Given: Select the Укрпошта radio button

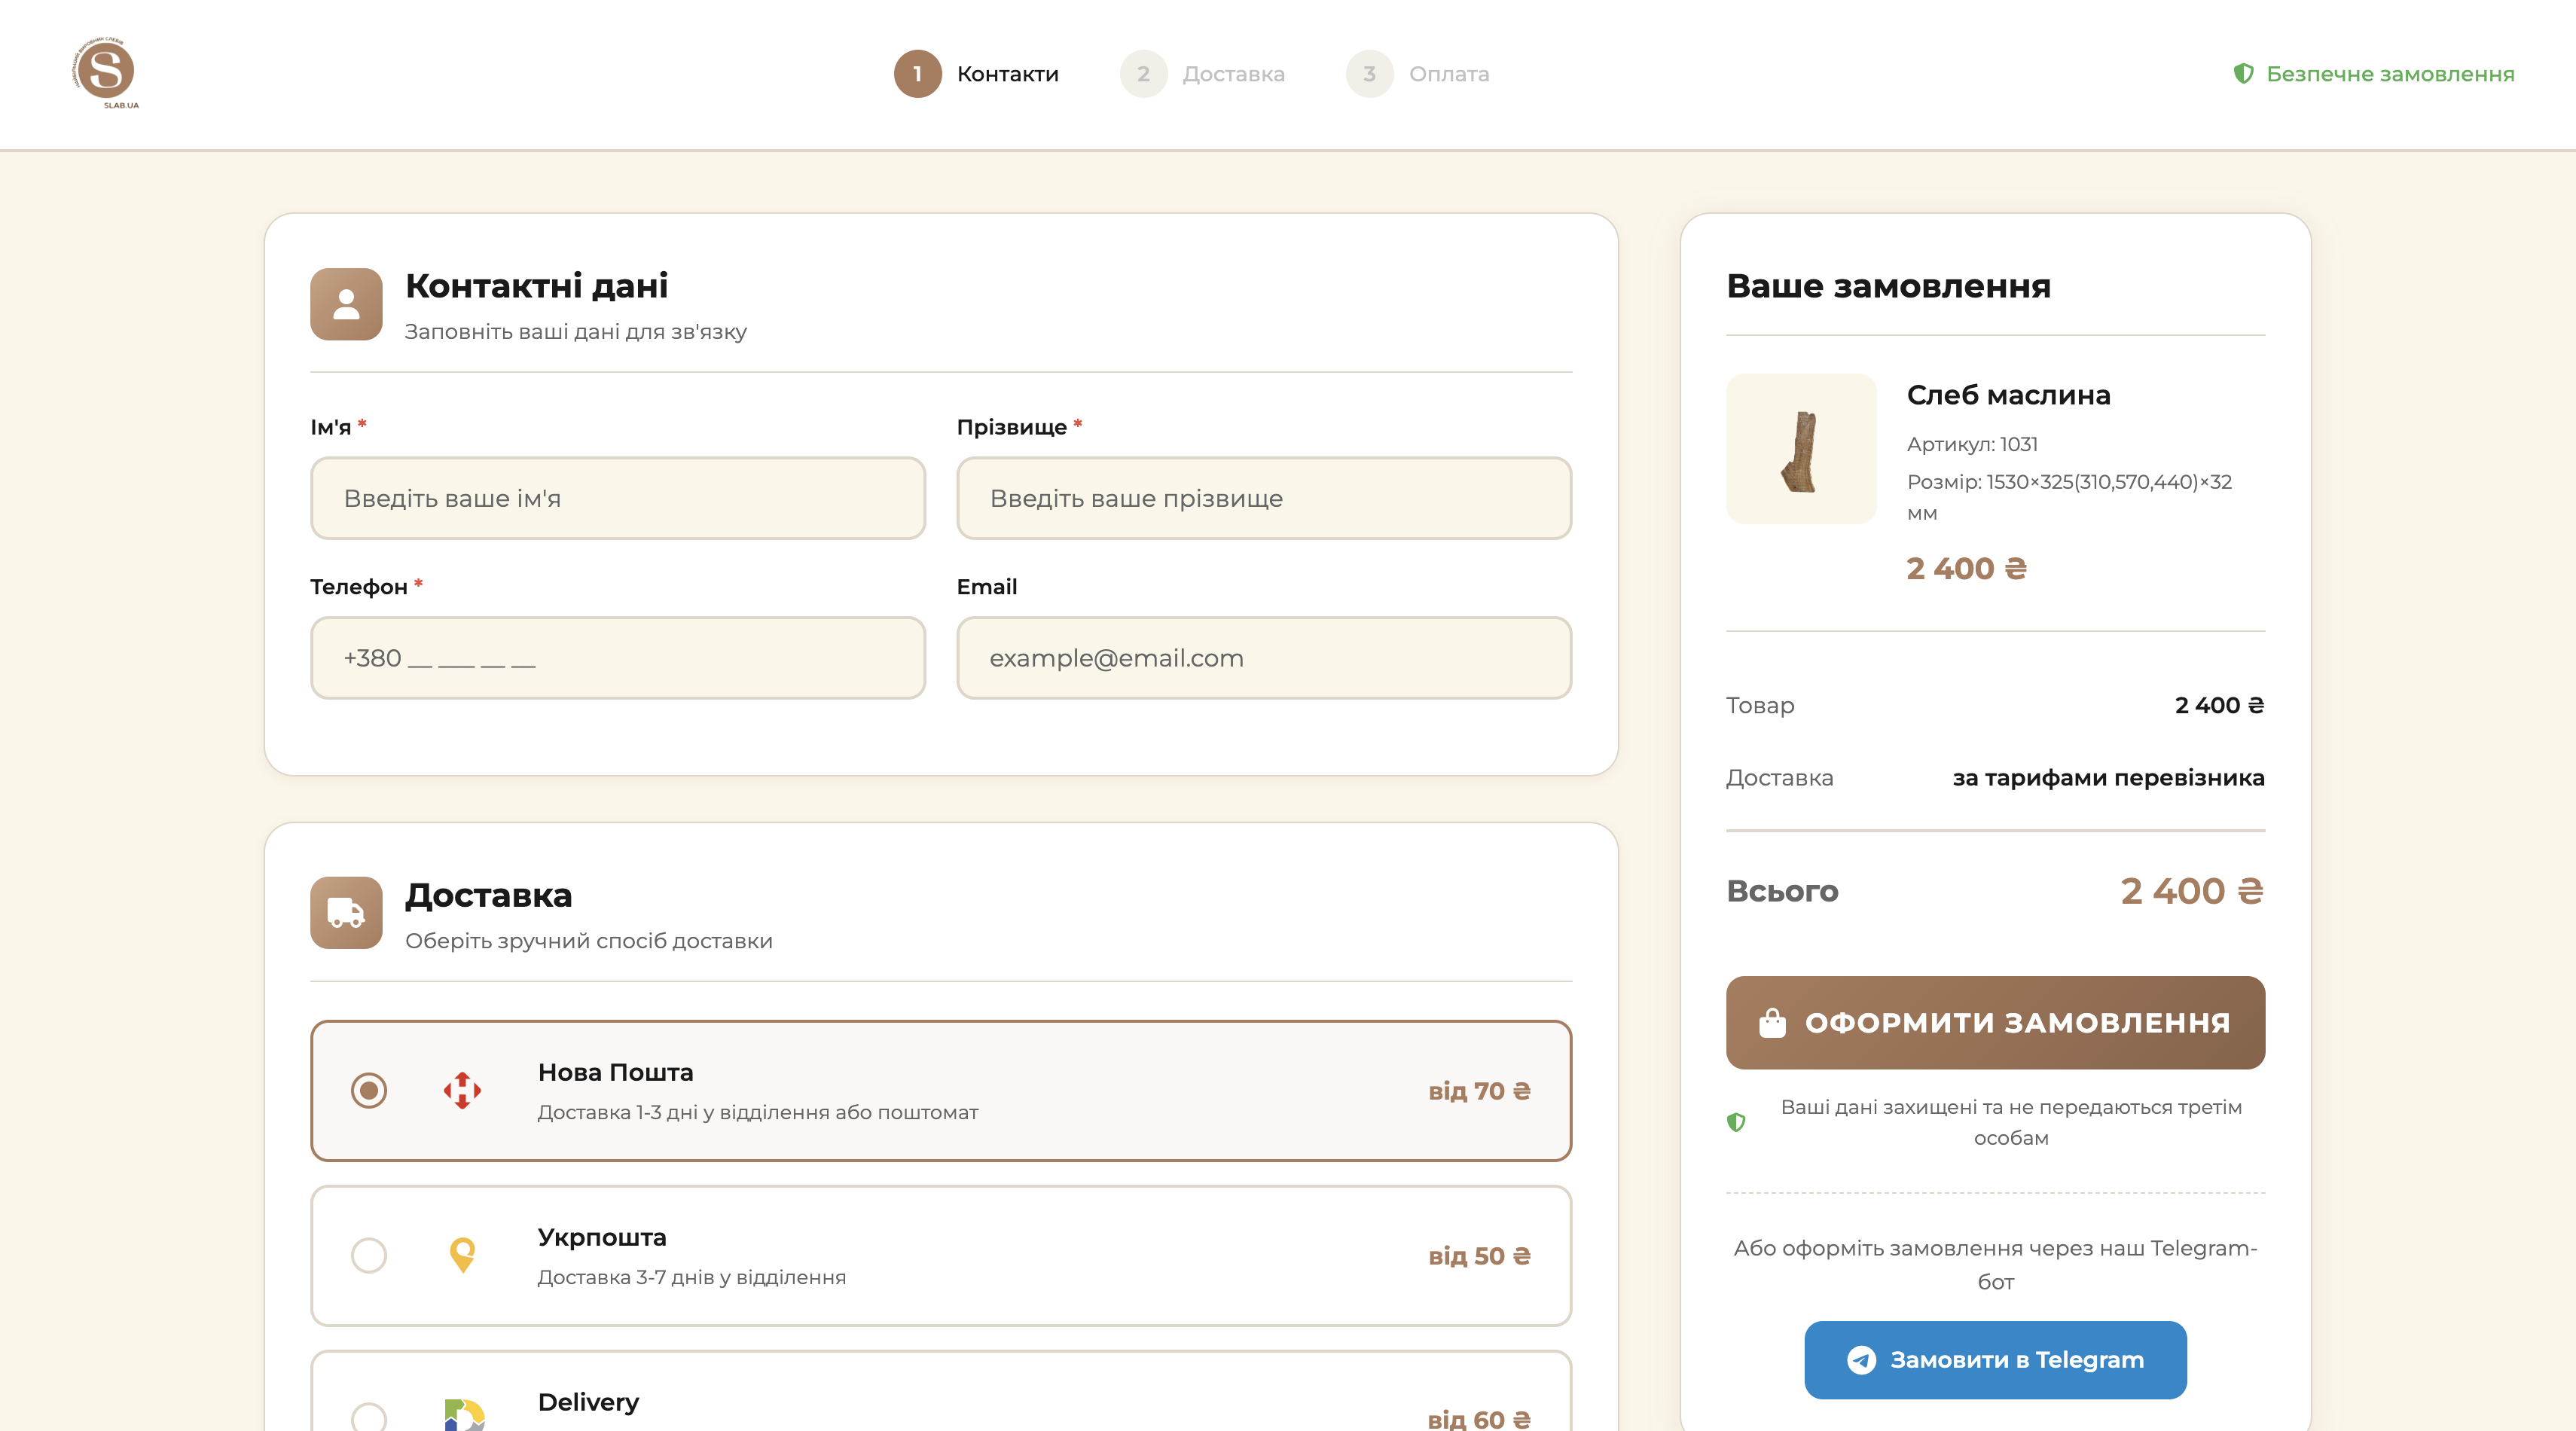Looking at the screenshot, I should [369, 1255].
